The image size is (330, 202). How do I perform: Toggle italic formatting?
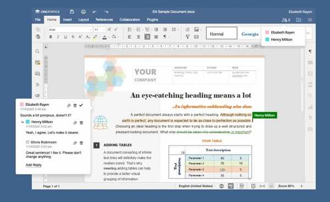[x=58, y=37]
